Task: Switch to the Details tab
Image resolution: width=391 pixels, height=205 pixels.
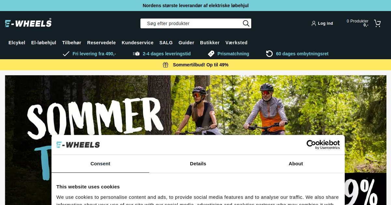Action: click(x=198, y=164)
